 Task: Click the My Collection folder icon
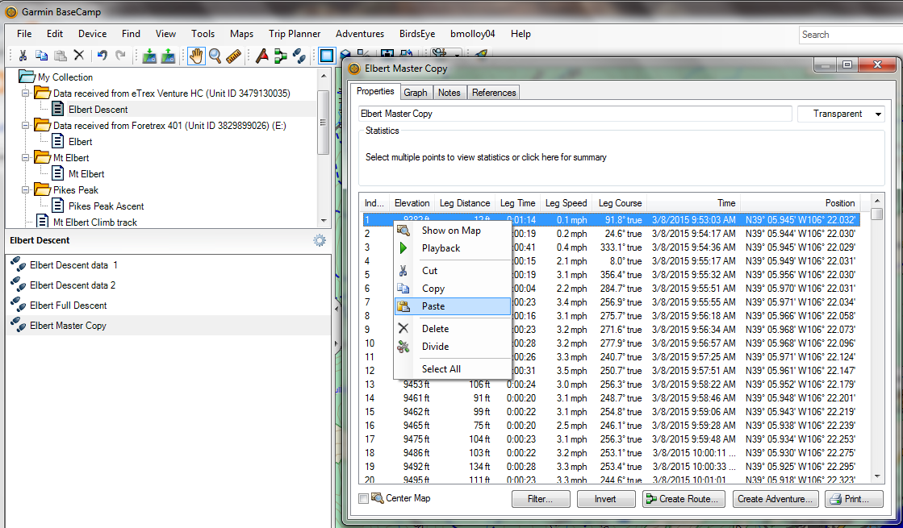pyautogui.click(x=27, y=77)
